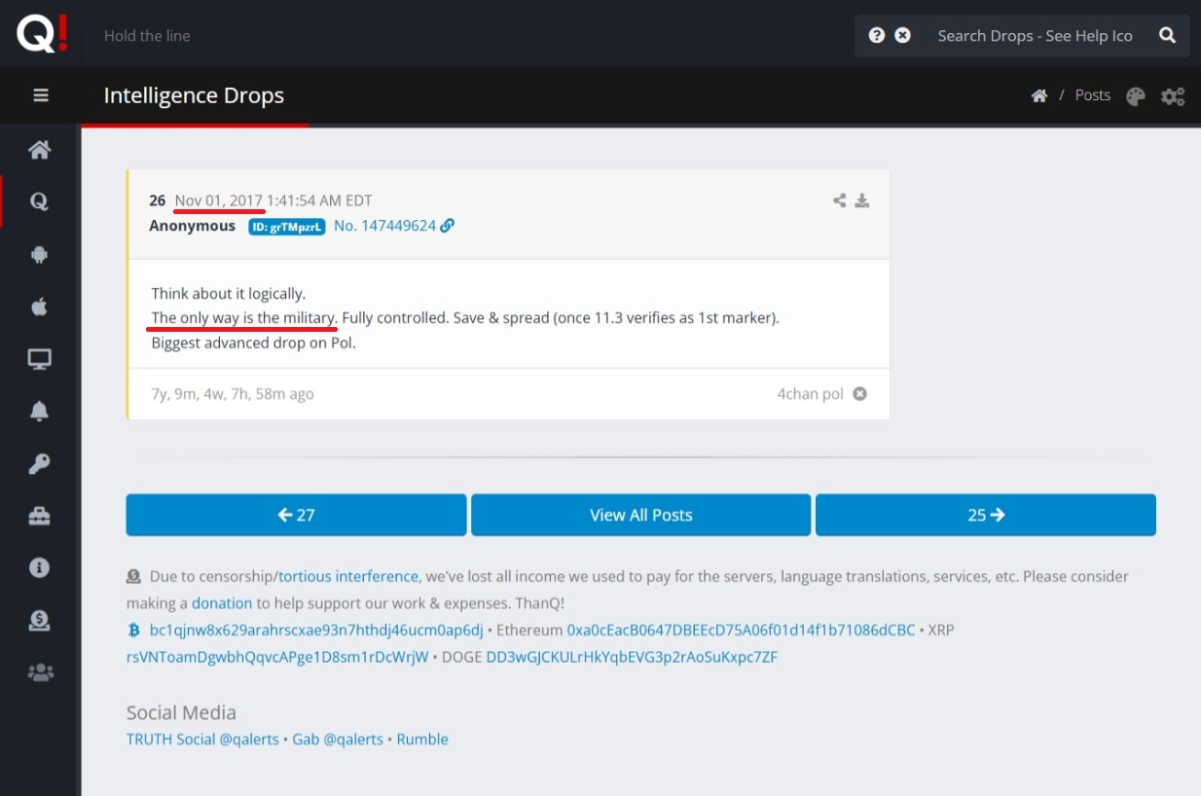Click the XRP address link
Screen dimensions: 1201x796
pos(277,657)
